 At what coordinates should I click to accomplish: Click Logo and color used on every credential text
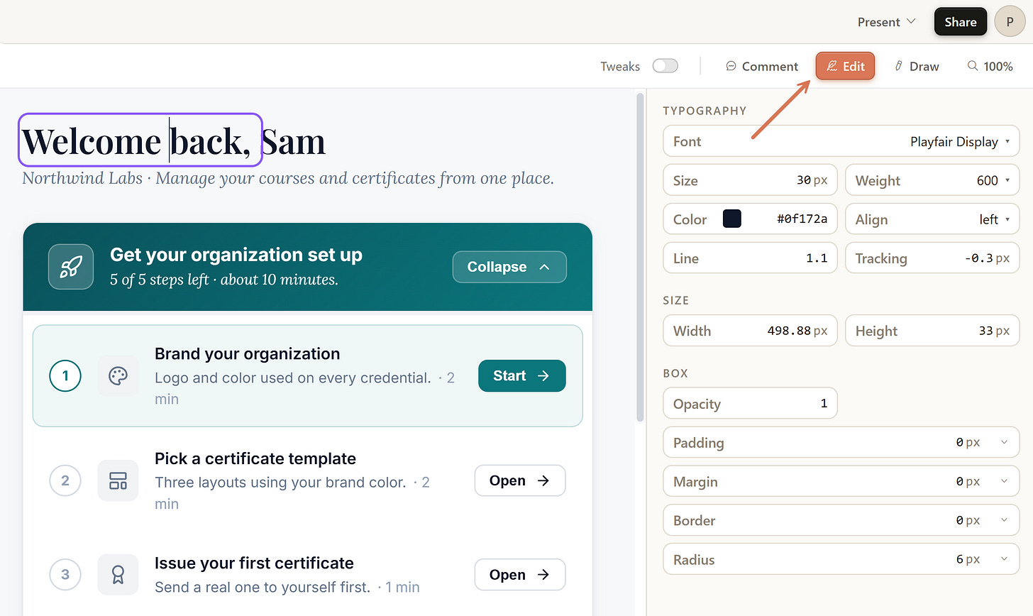(x=293, y=378)
